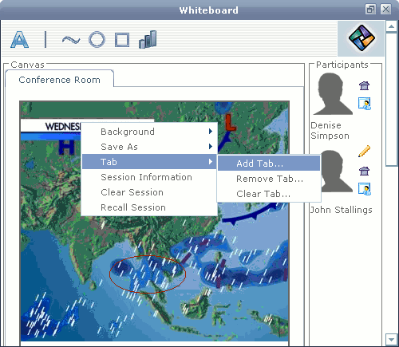Select the highlighted Tab menu entry
399x347 pixels.
coord(149,162)
